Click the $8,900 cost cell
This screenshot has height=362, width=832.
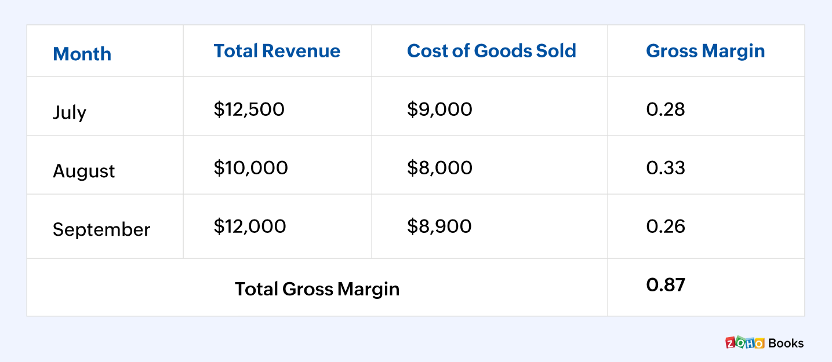[x=439, y=226]
